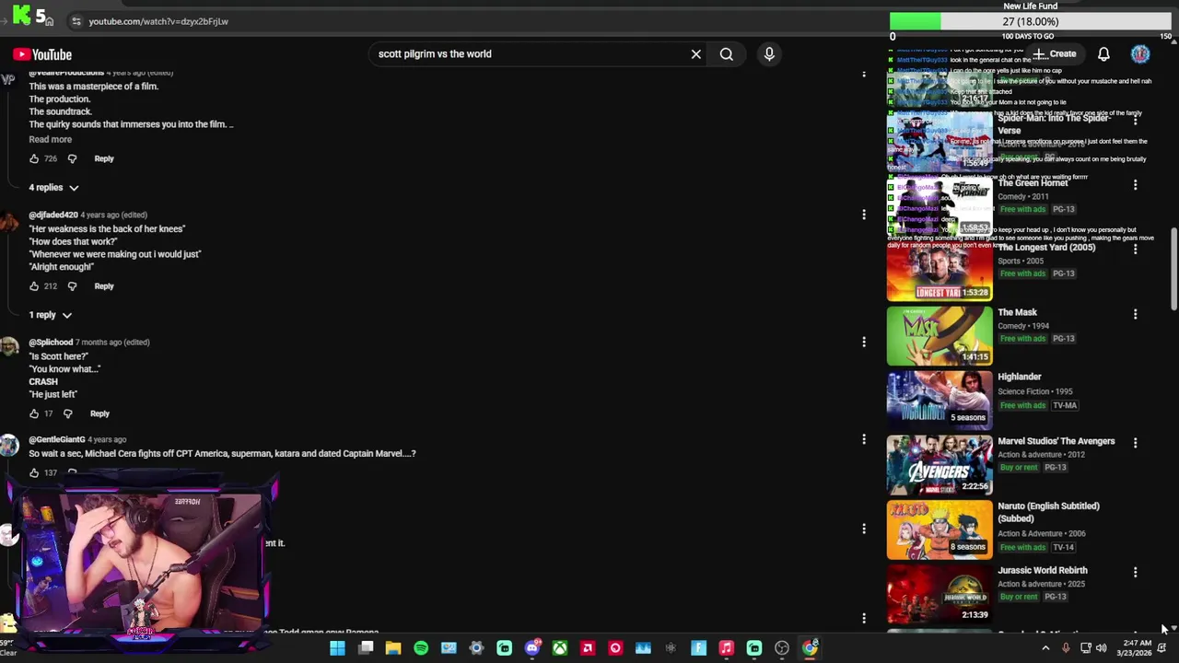The image size is (1179, 663).
Task: Click the Create button
Action: (1054, 54)
